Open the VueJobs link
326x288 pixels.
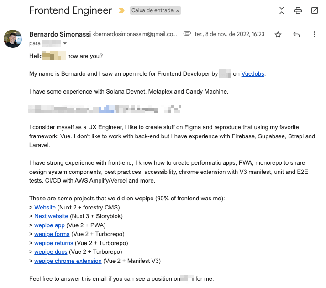point(252,74)
